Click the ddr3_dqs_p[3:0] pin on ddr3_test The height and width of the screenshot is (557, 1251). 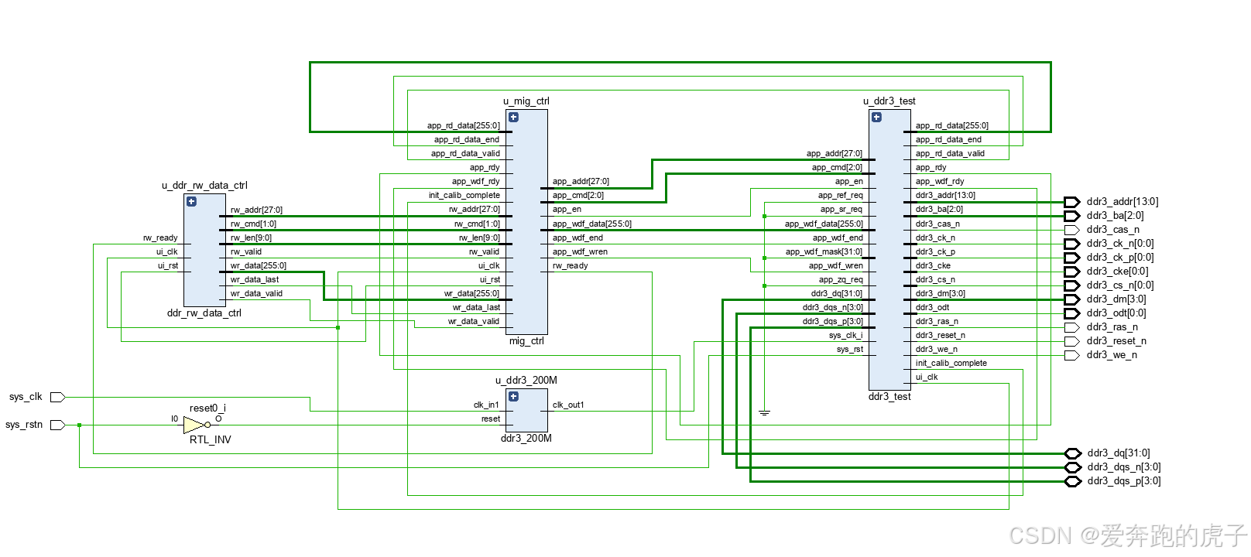tap(832, 322)
